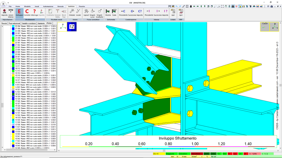The height and width of the screenshot is (158, 282).
Task: Switch to Renodo side panel tab
Action: click(4, 23)
